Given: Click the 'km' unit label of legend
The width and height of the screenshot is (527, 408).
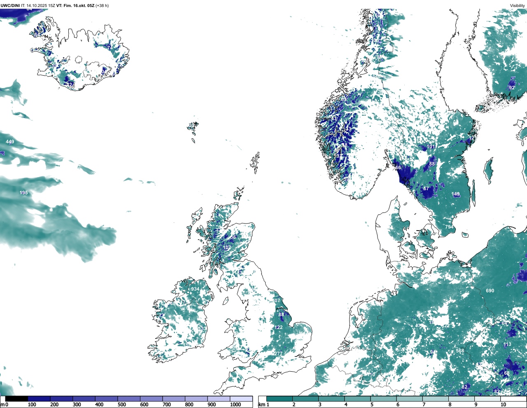Looking at the screenshot, I should click(x=261, y=405).
